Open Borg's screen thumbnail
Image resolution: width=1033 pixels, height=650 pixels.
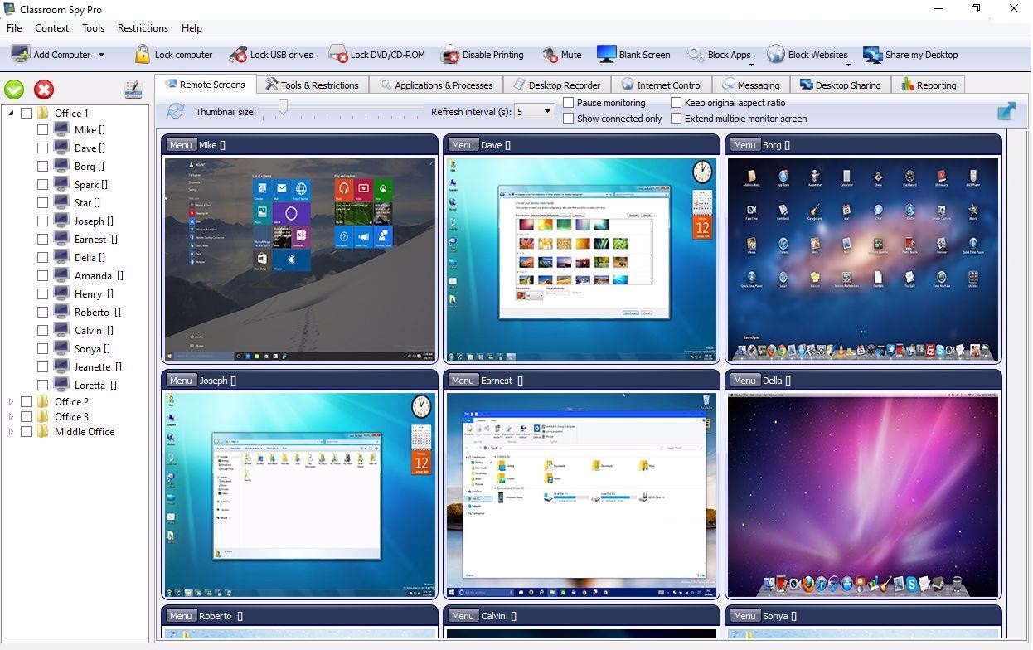863,257
